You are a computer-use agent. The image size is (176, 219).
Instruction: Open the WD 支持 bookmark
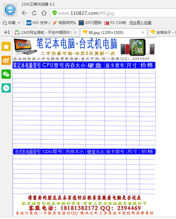pyautogui.click(x=38, y=23)
